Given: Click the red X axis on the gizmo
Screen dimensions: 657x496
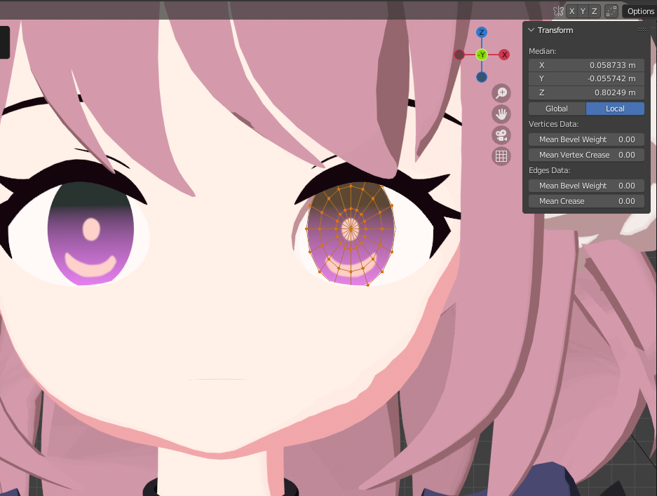Looking at the screenshot, I should (504, 55).
